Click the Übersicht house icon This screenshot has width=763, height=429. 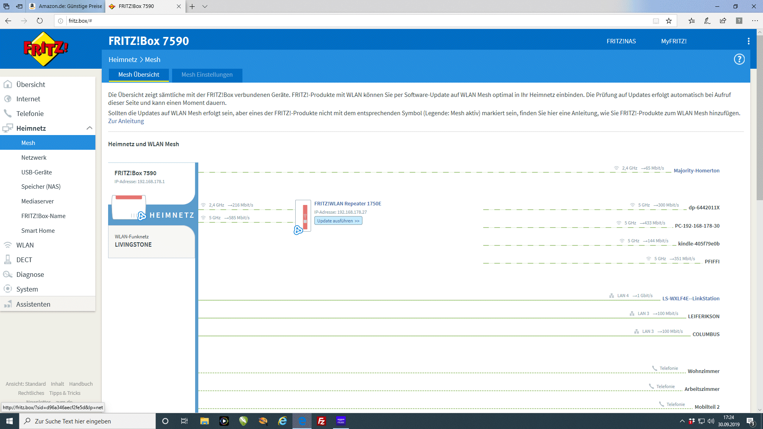click(8, 84)
